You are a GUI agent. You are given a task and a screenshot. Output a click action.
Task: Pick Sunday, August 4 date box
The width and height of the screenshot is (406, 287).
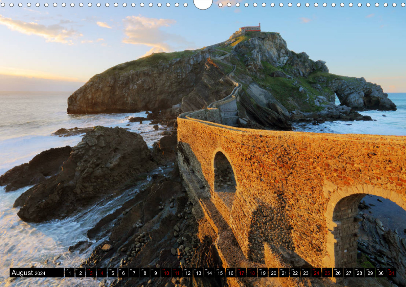coord(102,273)
